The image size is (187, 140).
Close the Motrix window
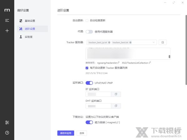coord(183,2)
